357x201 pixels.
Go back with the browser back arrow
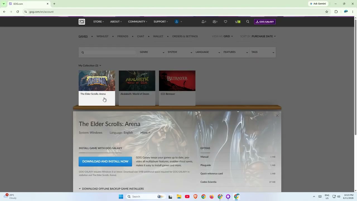pos(4,12)
